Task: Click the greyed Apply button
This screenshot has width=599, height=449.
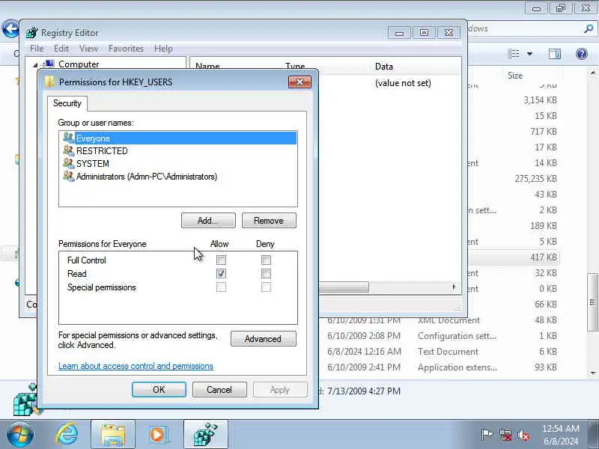Action: point(280,389)
